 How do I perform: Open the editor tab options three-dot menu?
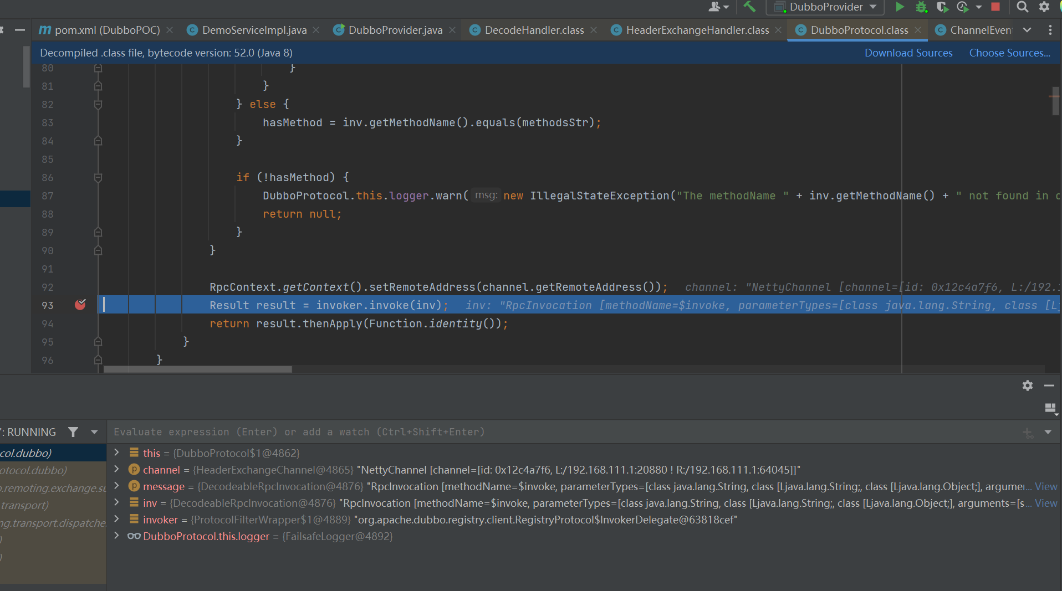pos(1050,30)
